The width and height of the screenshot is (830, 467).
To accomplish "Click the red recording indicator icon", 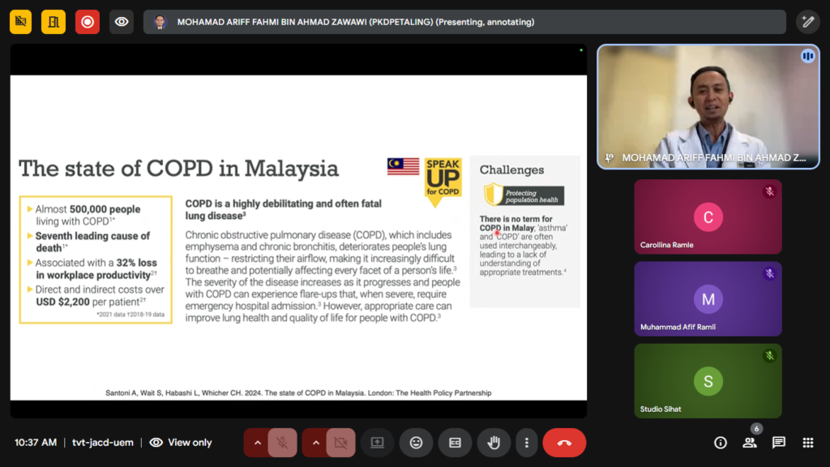I will pyautogui.click(x=88, y=22).
